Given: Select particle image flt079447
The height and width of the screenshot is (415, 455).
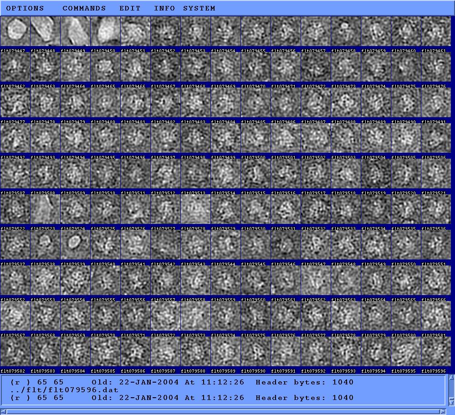Looking at the screenshot, I should 15,31.
